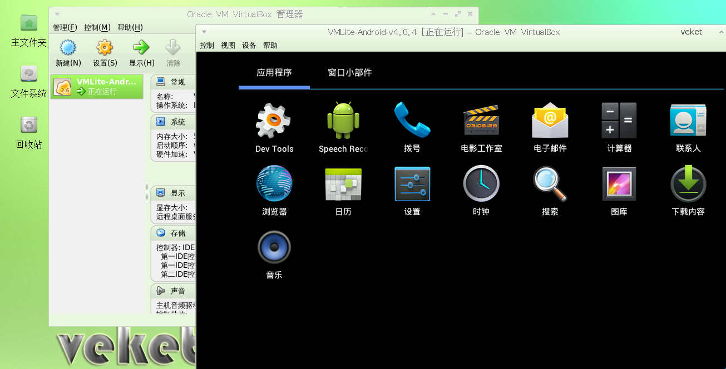Open 设备 menu in the VM window
Screen dimensions: 726x369
[x=249, y=46]
